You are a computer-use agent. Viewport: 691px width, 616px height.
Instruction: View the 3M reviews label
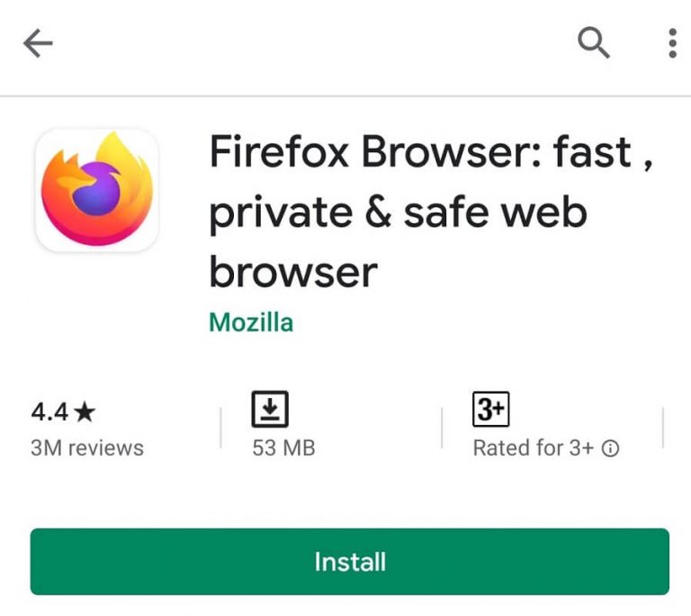pyautogui.click(x=87, y=448)
